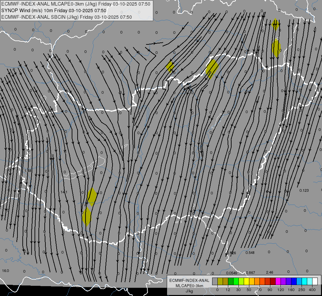Click the map value 0.867

250,273
